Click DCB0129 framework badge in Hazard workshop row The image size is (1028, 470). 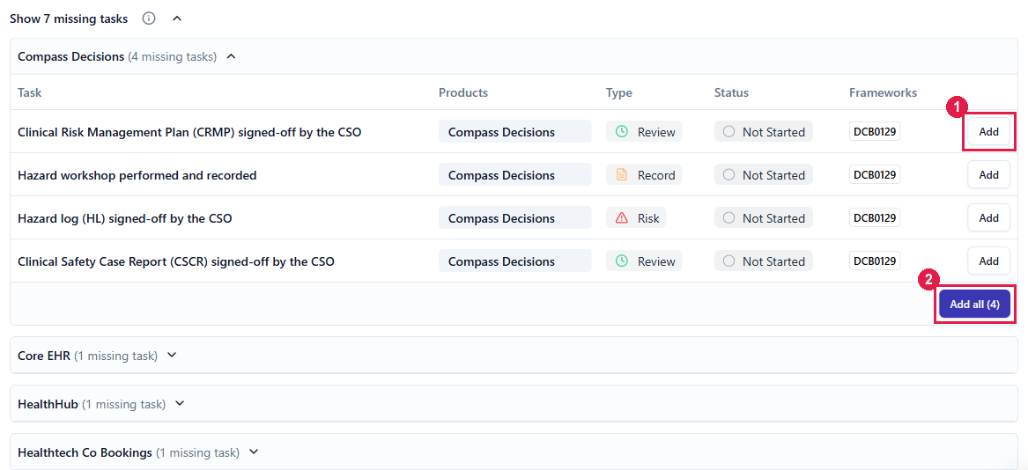click(x=875, y=174)
